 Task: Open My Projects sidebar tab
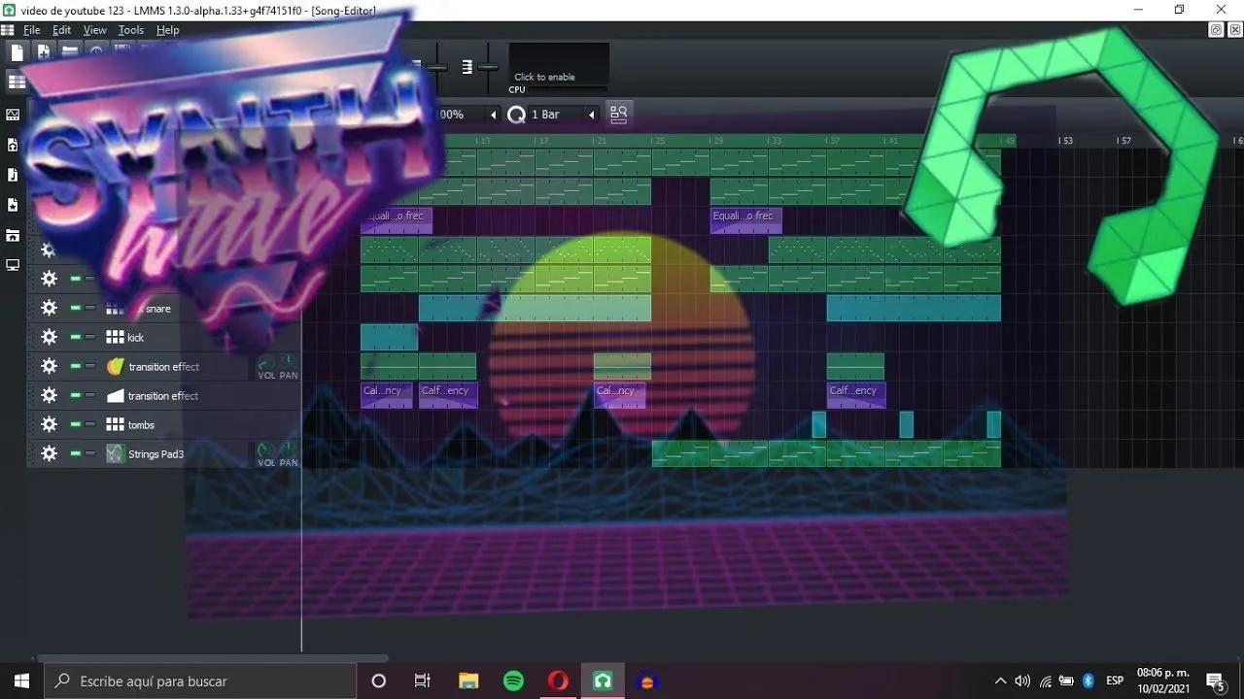(13, 145)
